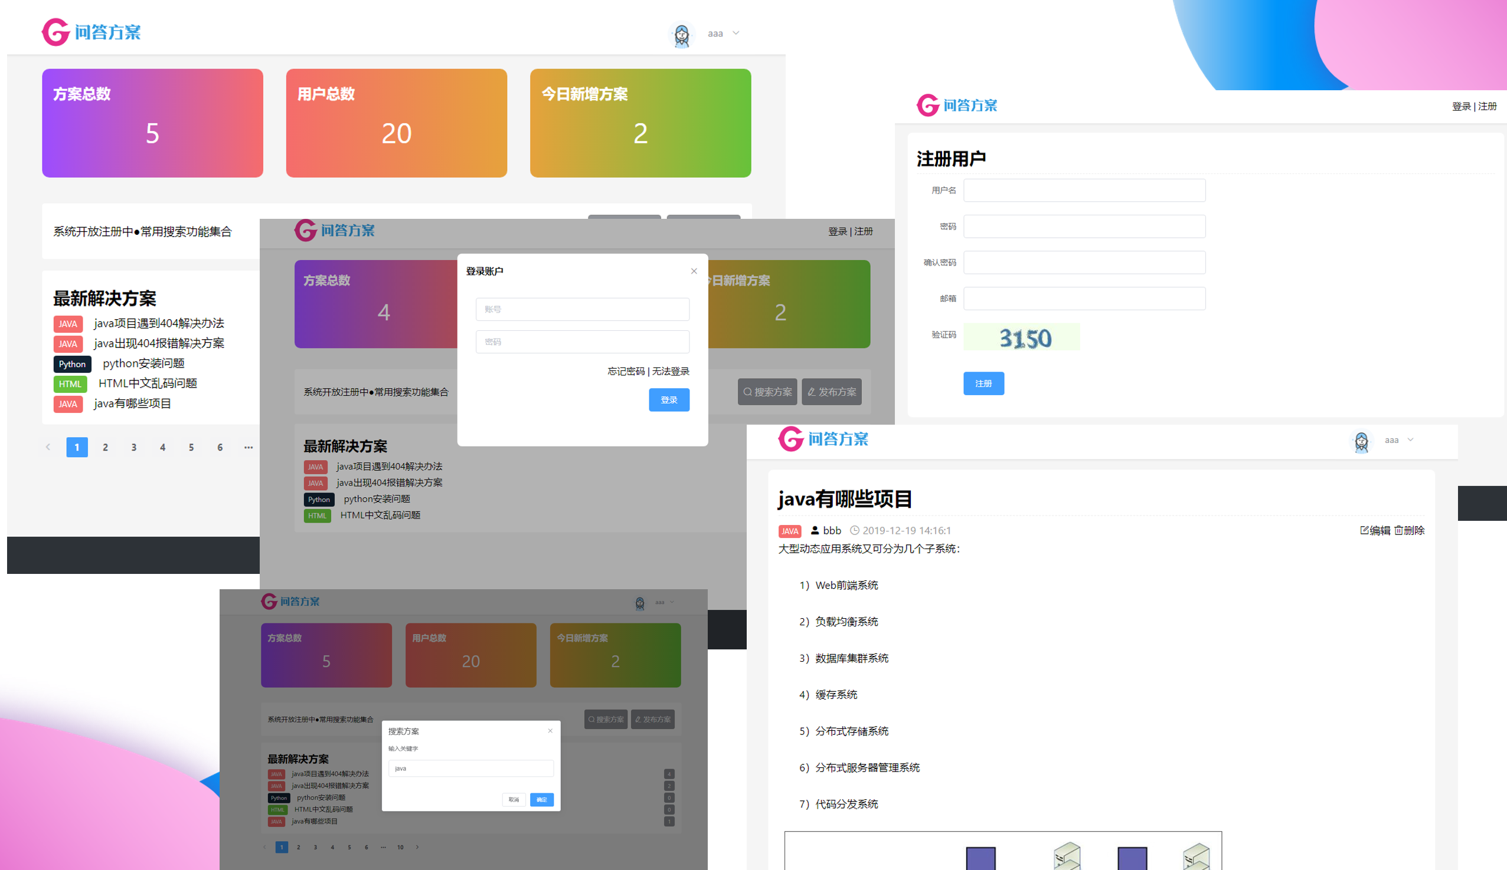Click the 发布方案 publish button with pencil icon
Screen dimensions: 1507x870
point(831,392)
